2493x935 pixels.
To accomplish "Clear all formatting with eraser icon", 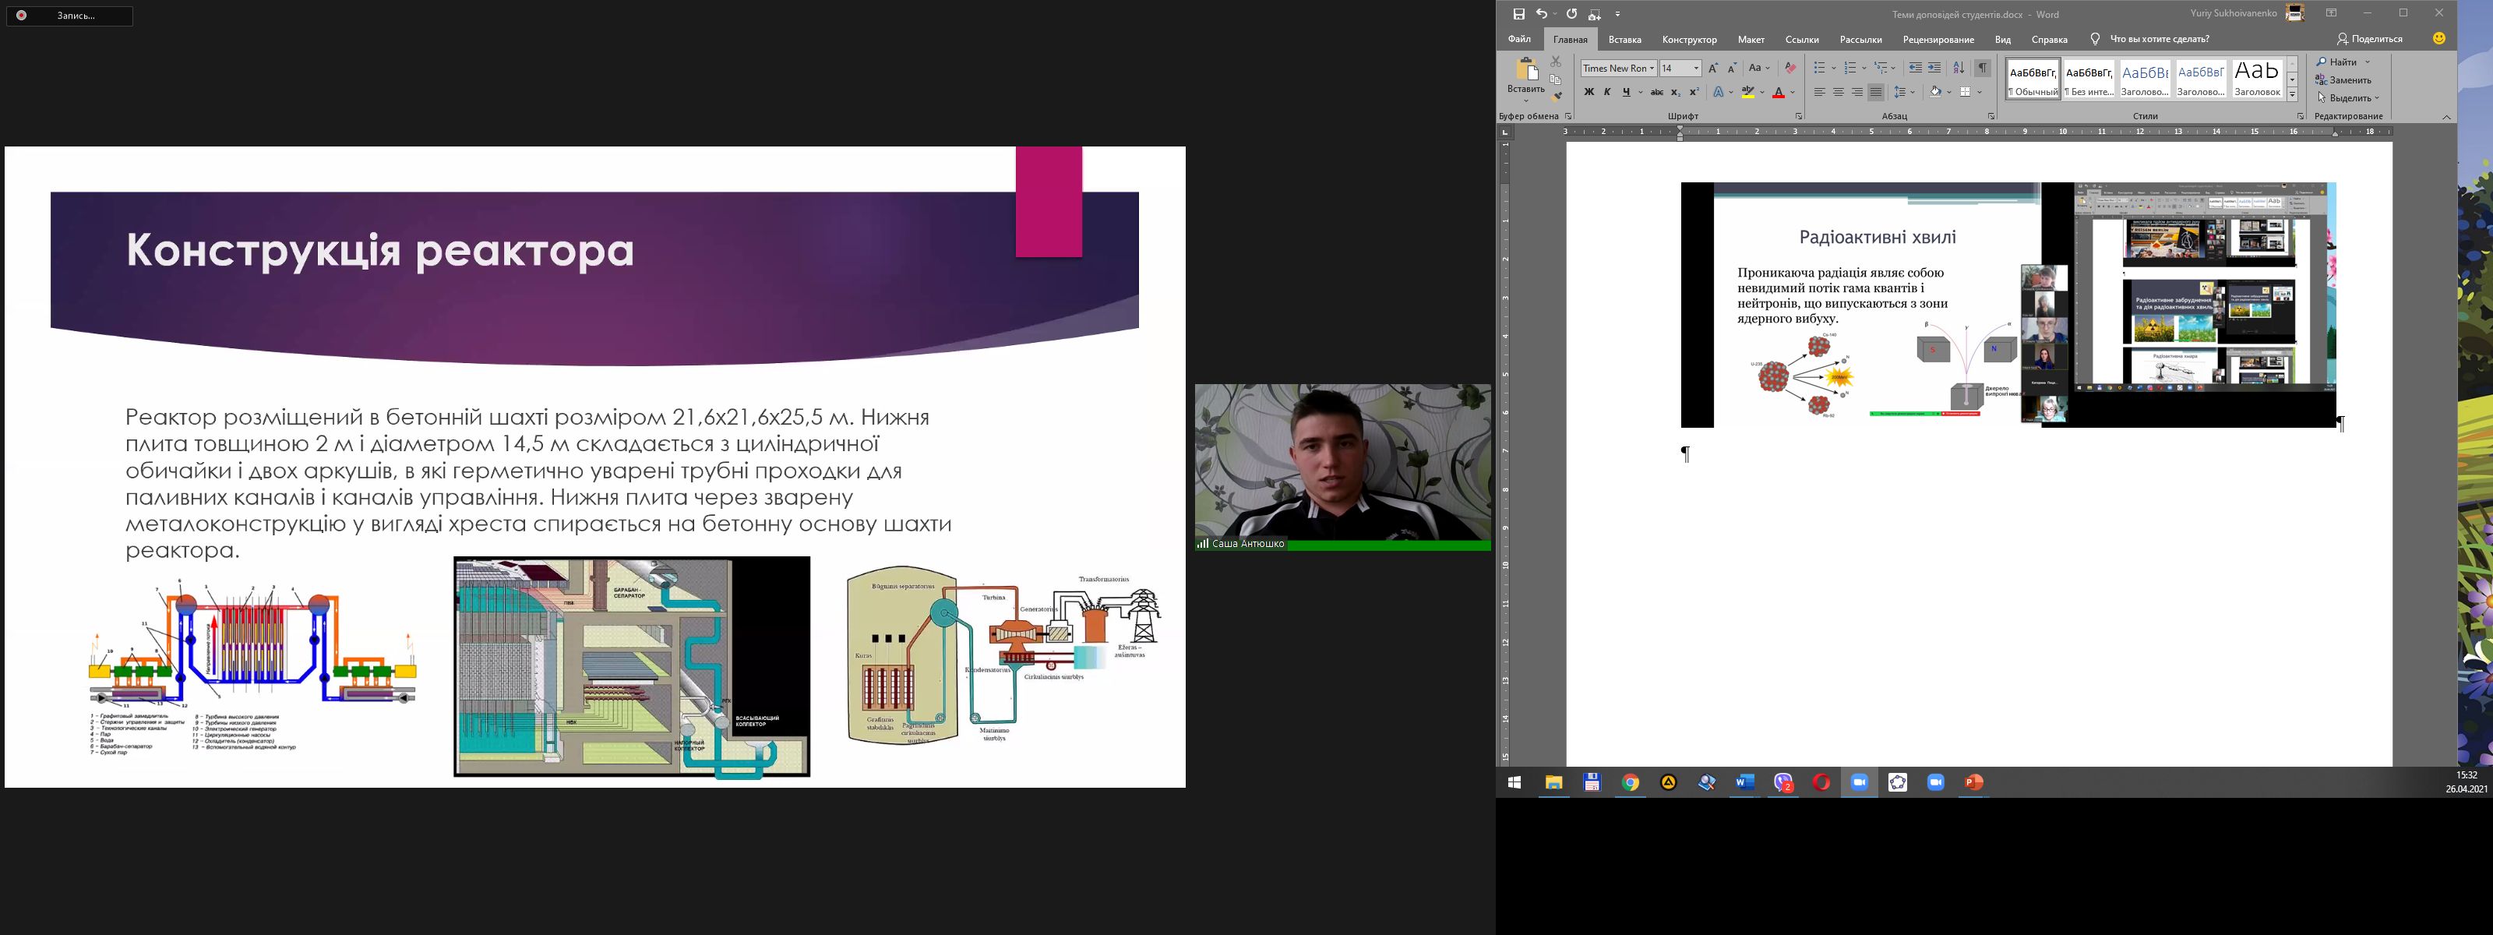I will 1790,68.
